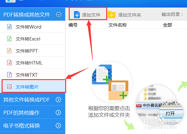Click the 输出目录 label
The image size is (187, 134).
pyautogui.click(x=172, y=14)
